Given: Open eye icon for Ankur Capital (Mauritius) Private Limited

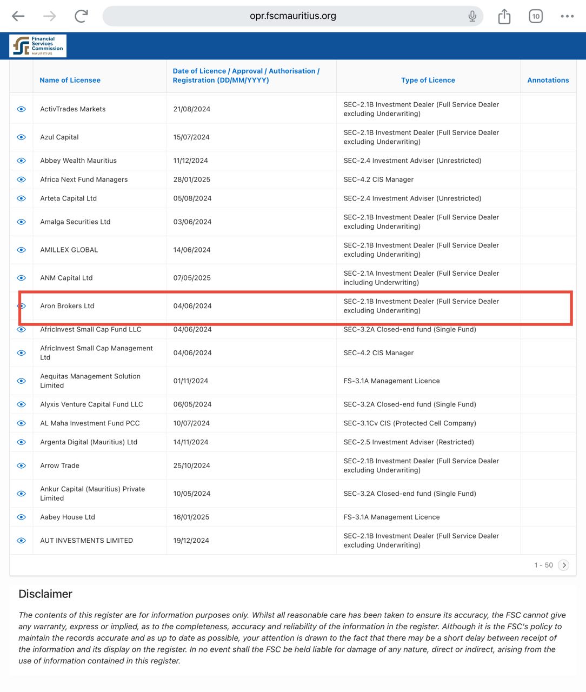Looking at the screenshot, I should click(x=22, y=494).
